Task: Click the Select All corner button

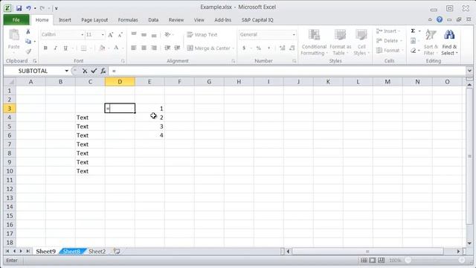Action: click(10, 82)
